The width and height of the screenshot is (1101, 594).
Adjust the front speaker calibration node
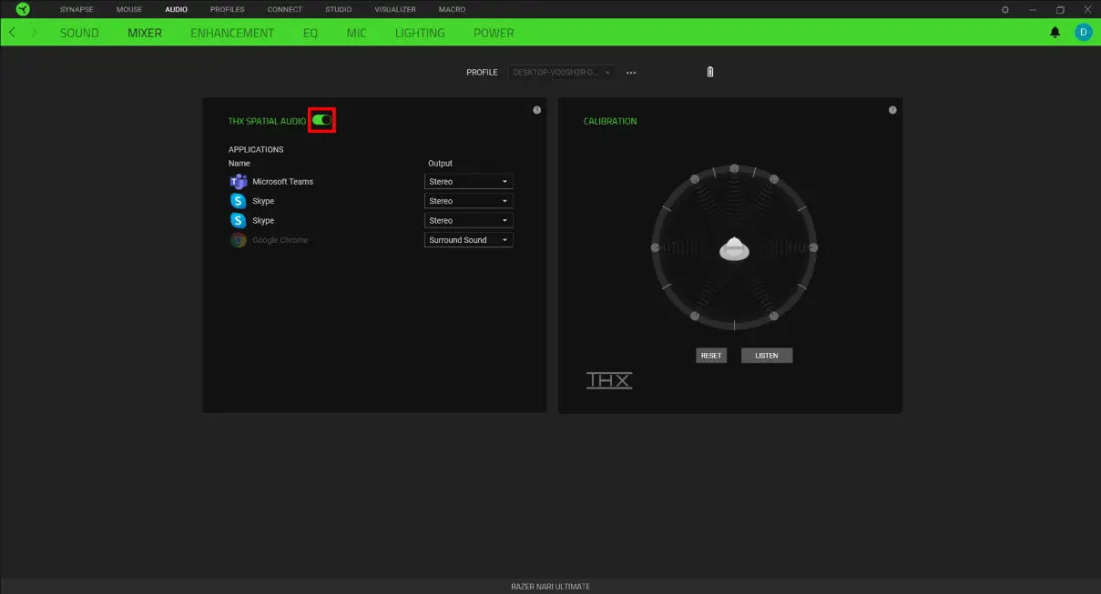point(734,168)
